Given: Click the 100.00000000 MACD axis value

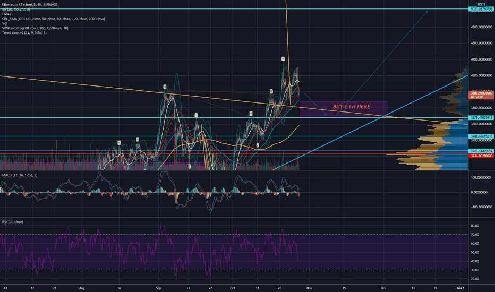Looking at the screenshot, I should [x=482, y=178].
